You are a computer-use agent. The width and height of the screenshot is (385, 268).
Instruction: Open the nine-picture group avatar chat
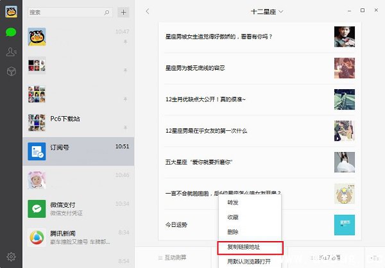78,94
